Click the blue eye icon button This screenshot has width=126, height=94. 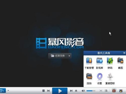[x=3, y=90]
